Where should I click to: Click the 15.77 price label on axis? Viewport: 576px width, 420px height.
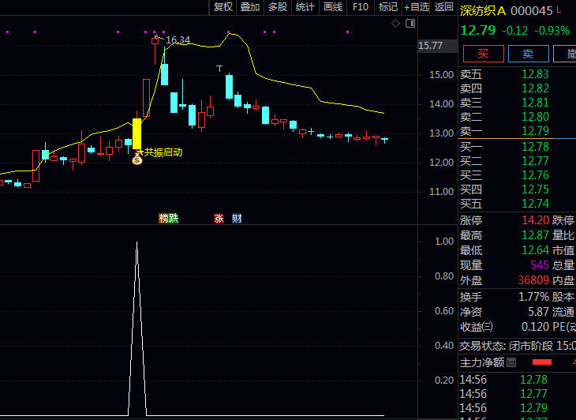431,46
